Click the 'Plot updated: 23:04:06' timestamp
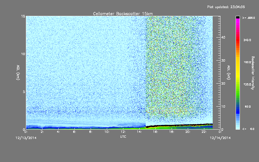The width and height of the screenshot is (259, 162). (x=226, y=7)
